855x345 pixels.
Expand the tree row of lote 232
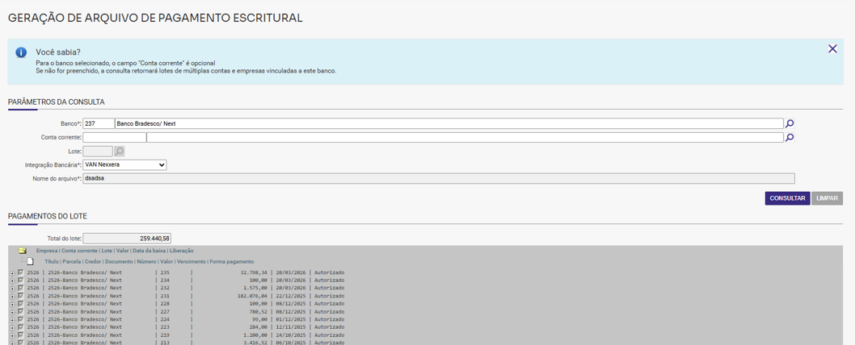click(x=13, y=289)
